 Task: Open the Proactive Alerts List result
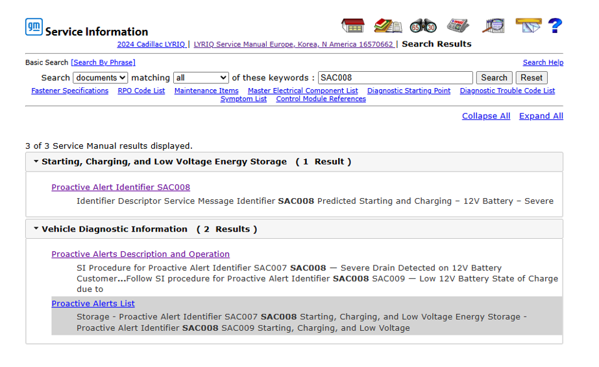(x=93, y=304)
